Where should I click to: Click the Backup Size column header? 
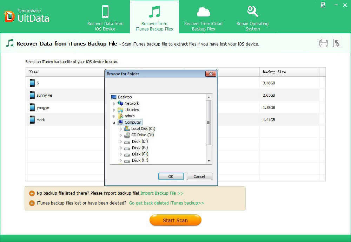coord(290,72)
